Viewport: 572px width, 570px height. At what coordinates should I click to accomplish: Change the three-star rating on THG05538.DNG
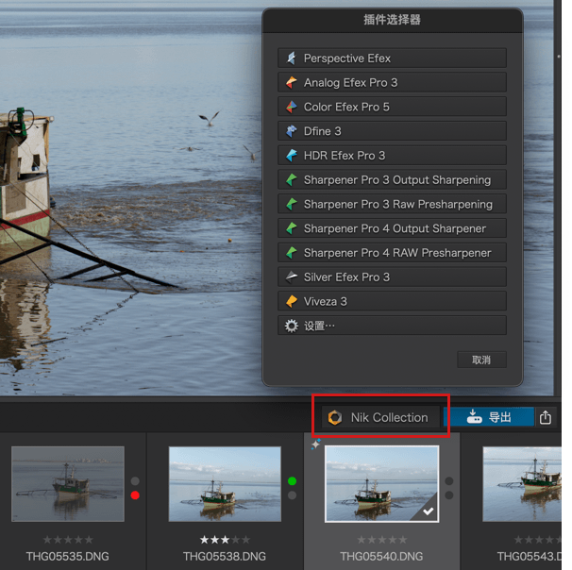click(225, 540)
